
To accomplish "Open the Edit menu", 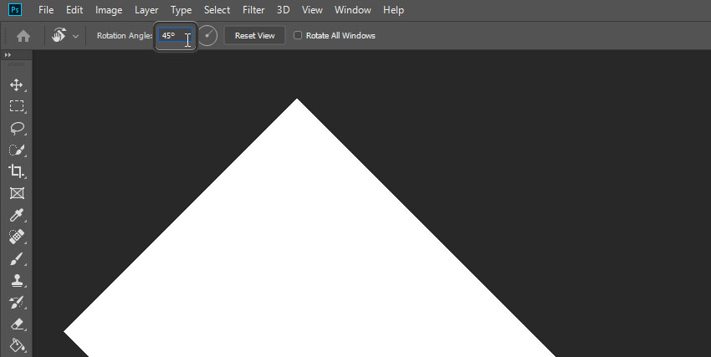I will (x=74, y=10).
